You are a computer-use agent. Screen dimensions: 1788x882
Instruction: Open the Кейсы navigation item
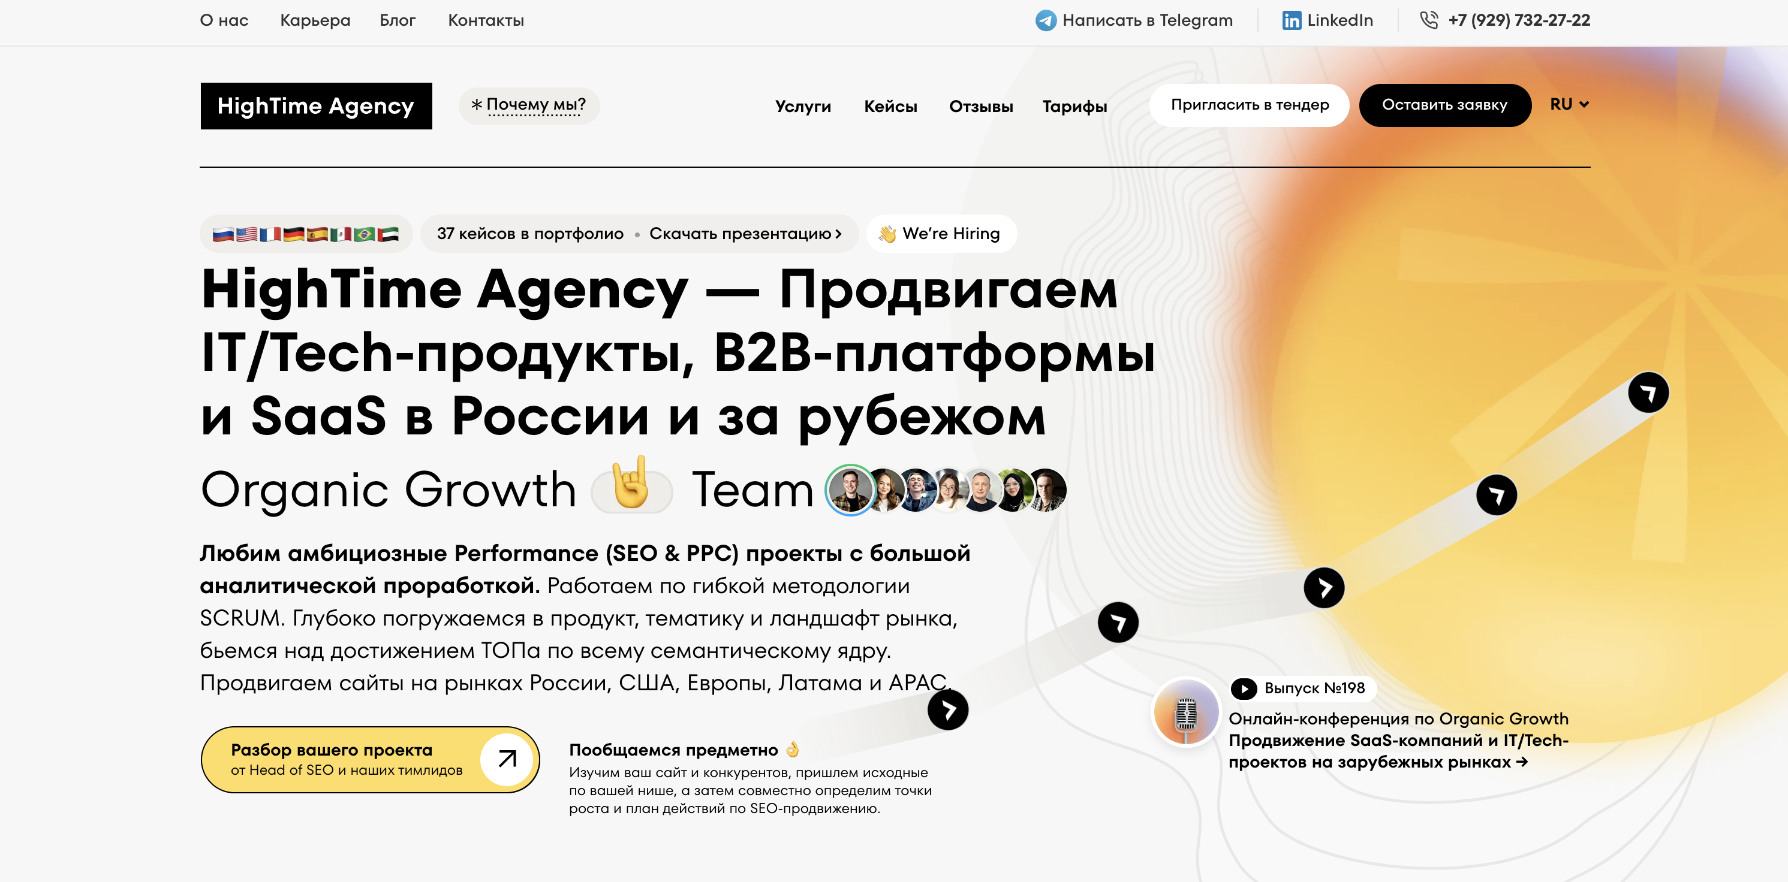point(891,106)
